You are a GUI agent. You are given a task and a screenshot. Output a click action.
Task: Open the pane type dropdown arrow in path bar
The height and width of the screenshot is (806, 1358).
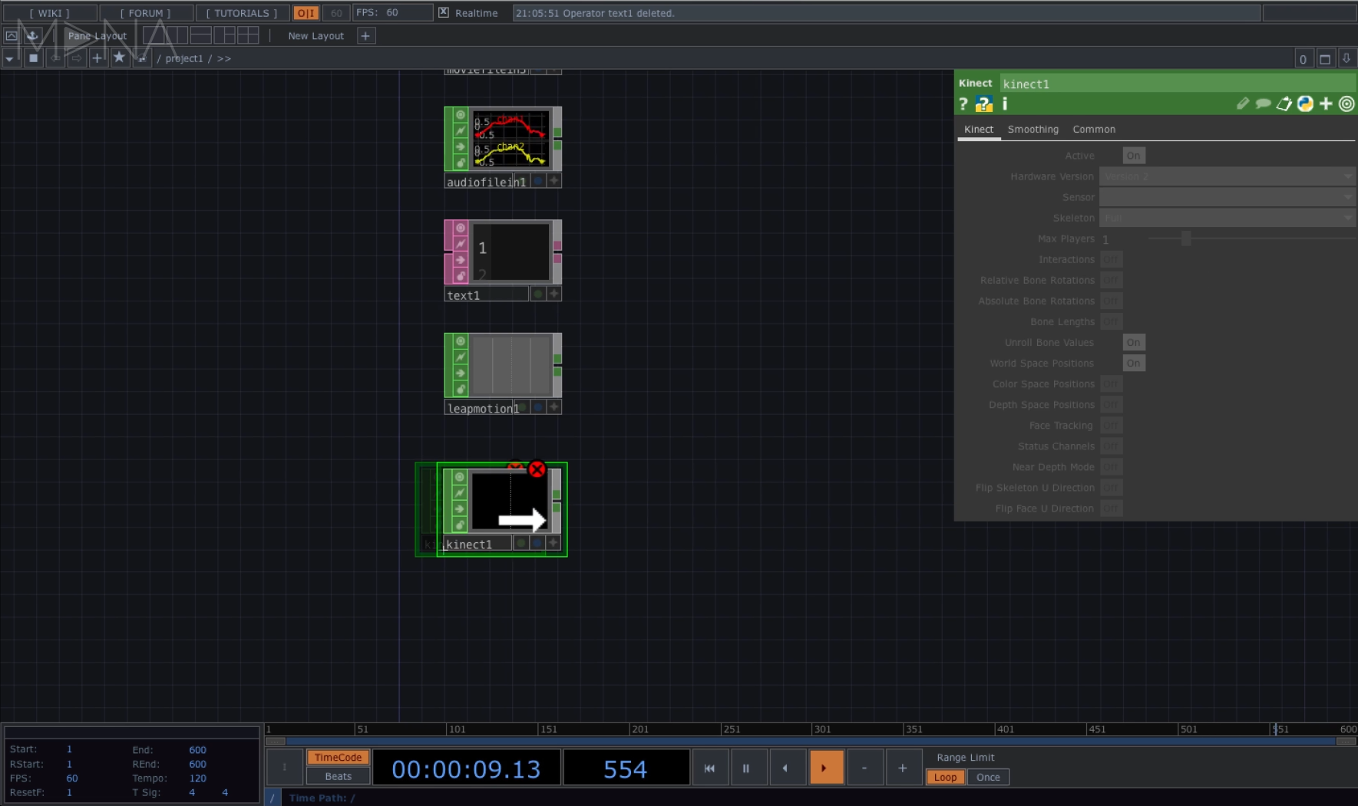tap(9, 59)
